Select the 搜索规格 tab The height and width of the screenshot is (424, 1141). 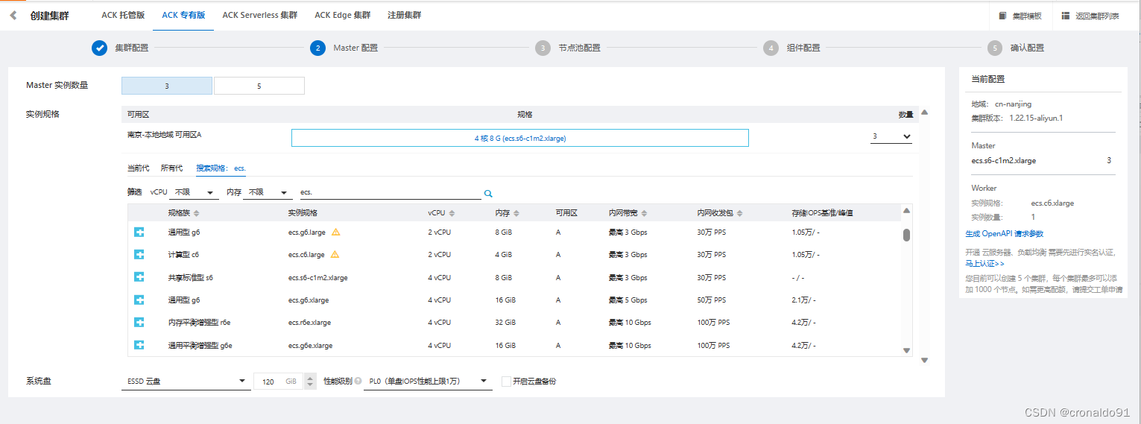pos(221,168)
